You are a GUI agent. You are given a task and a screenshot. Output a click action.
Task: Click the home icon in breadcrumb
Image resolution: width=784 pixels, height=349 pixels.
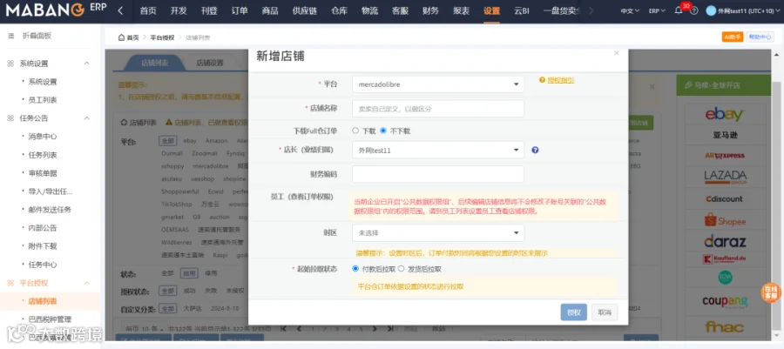pyautogui.click(x=121, y=37)
